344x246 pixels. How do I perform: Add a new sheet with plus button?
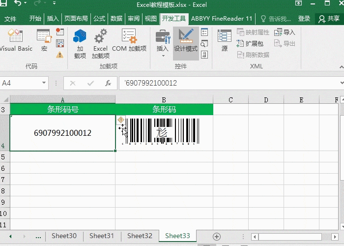(x=216, y=237)
